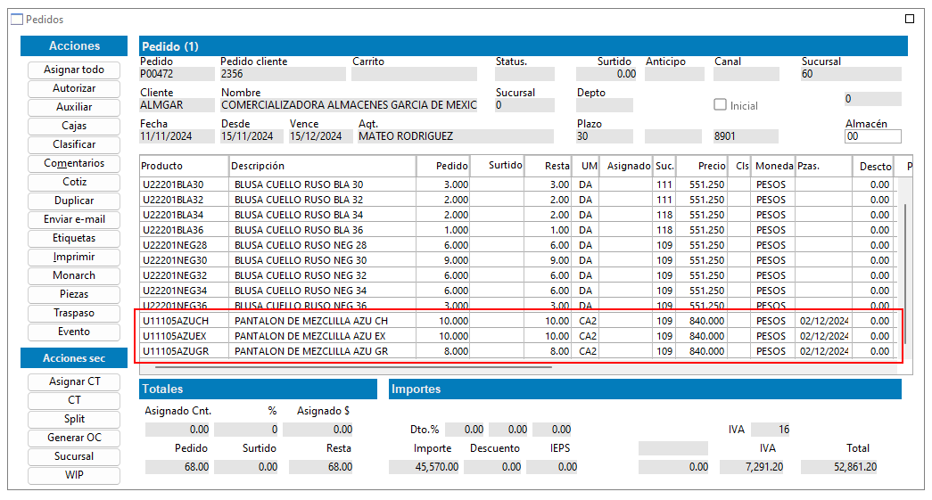
Task: Click the Nombre field COMERCIALIZADORA ALMACENES
Action: click(349, 105)
